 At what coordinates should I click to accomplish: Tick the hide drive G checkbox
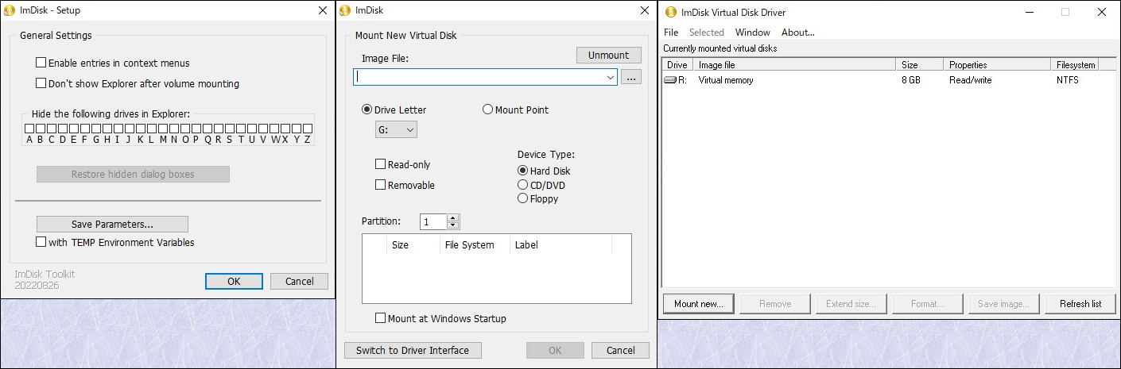(x=96, y=128)
